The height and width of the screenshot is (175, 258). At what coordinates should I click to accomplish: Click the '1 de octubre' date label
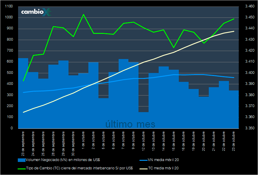click(83, 140)
